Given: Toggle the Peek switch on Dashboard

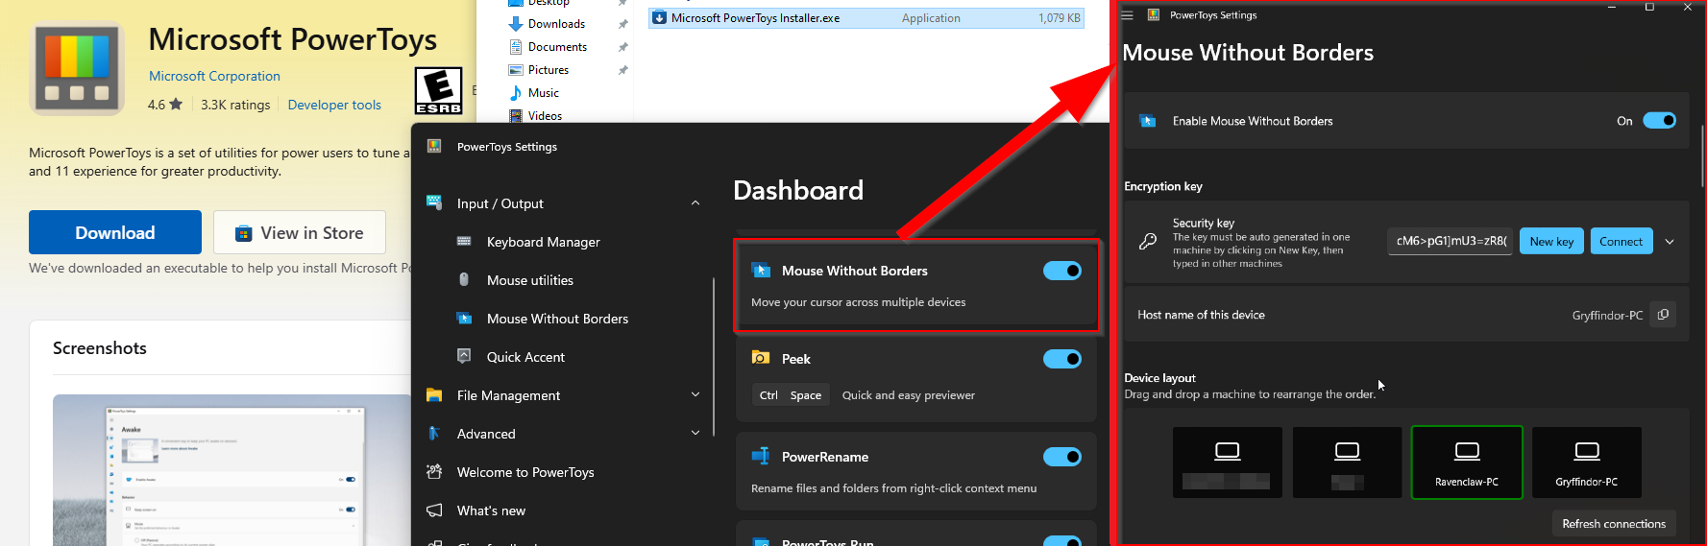Looking at the screenshot, I should point(1062,359).
